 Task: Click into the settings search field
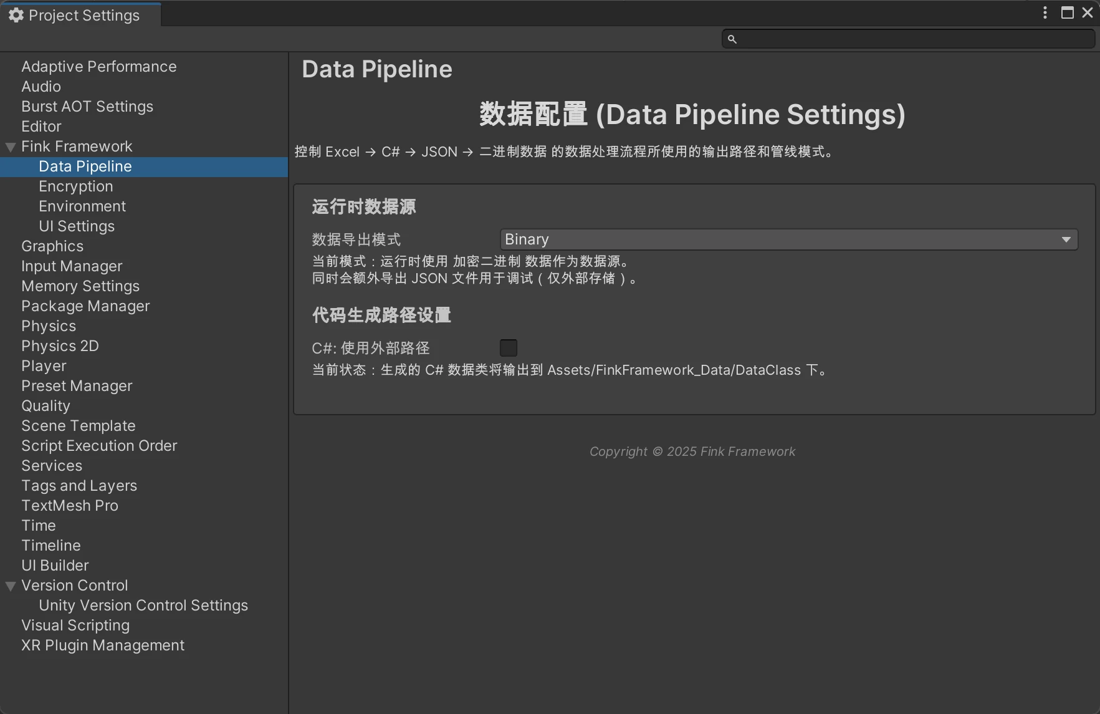pyautogui.click(x=913, y=39)
